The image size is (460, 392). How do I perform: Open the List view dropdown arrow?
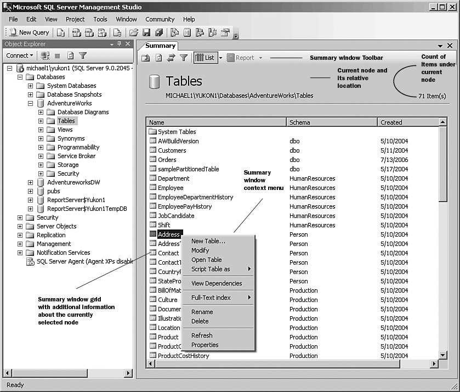point(220,58)
